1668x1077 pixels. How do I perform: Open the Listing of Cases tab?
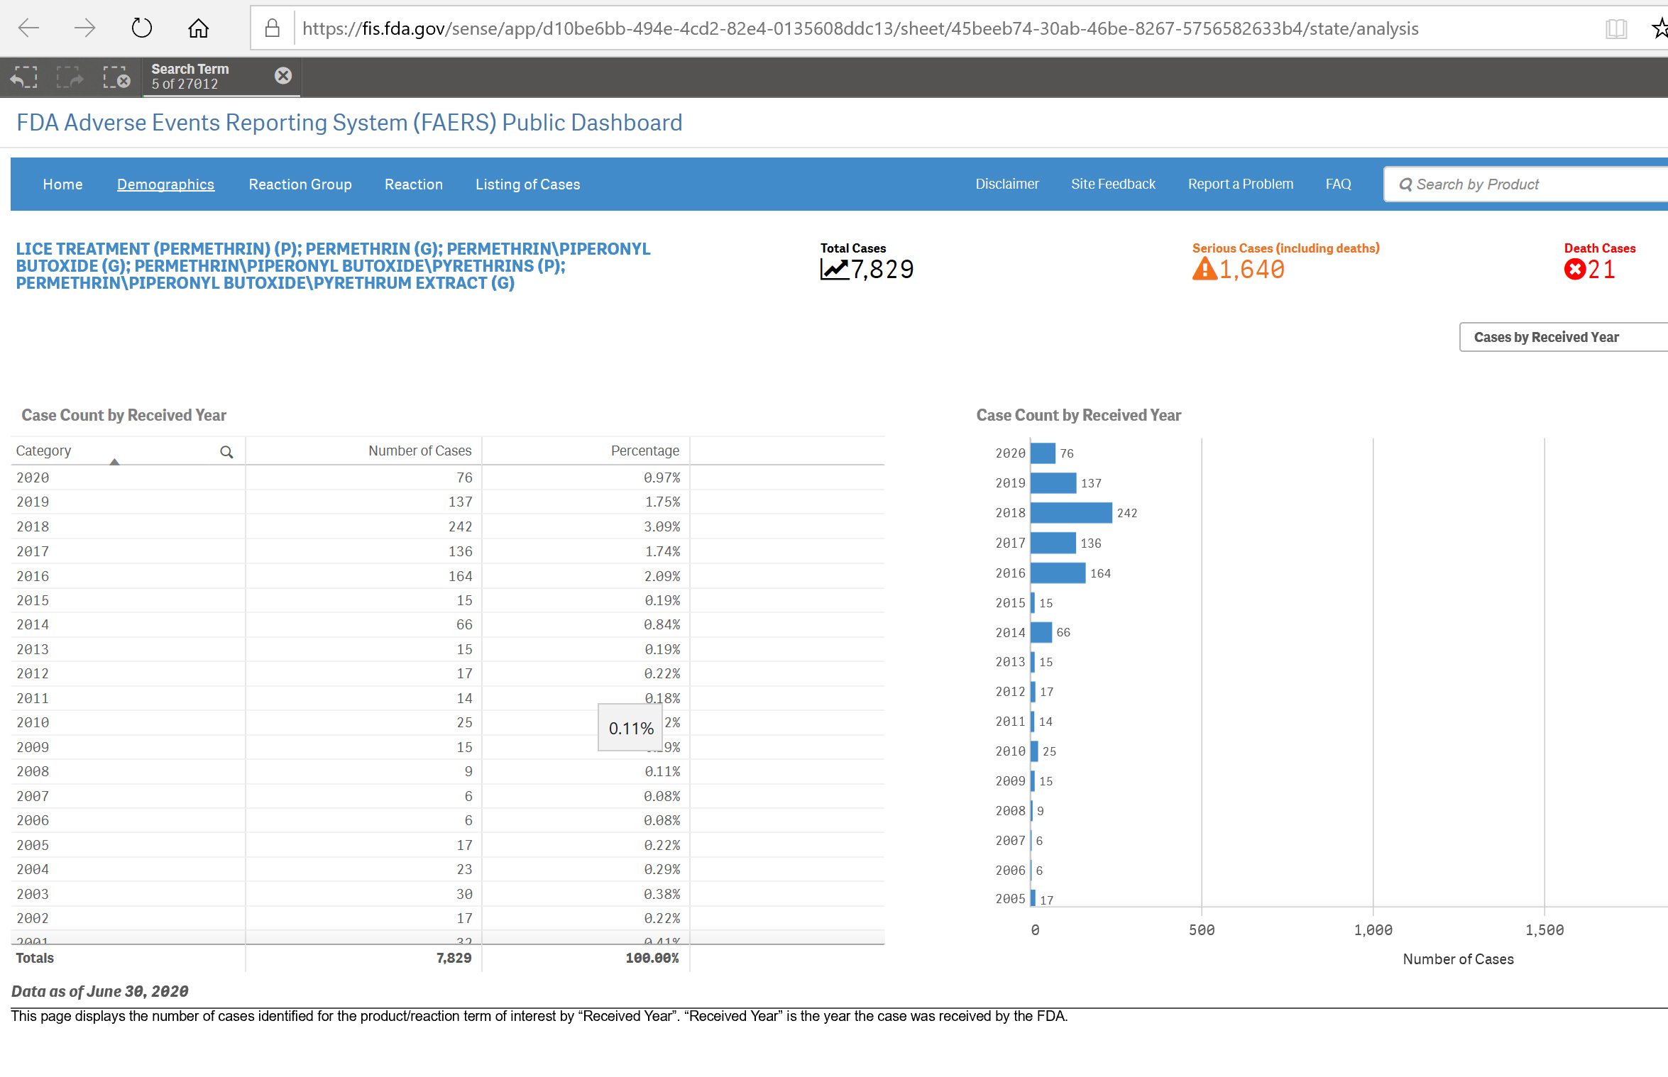(527, 184)
